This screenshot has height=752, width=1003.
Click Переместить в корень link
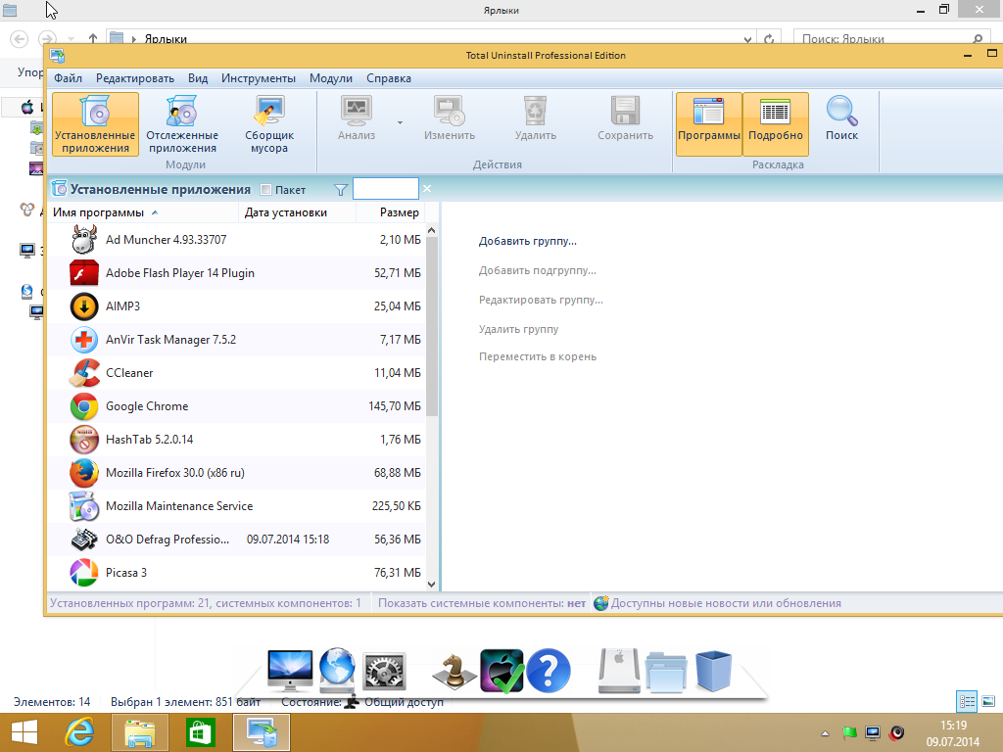pos(538,356)
